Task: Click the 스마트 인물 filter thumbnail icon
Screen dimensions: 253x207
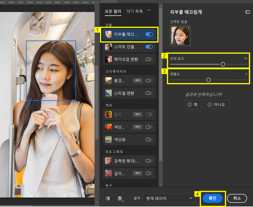Action: coord(108,47)
